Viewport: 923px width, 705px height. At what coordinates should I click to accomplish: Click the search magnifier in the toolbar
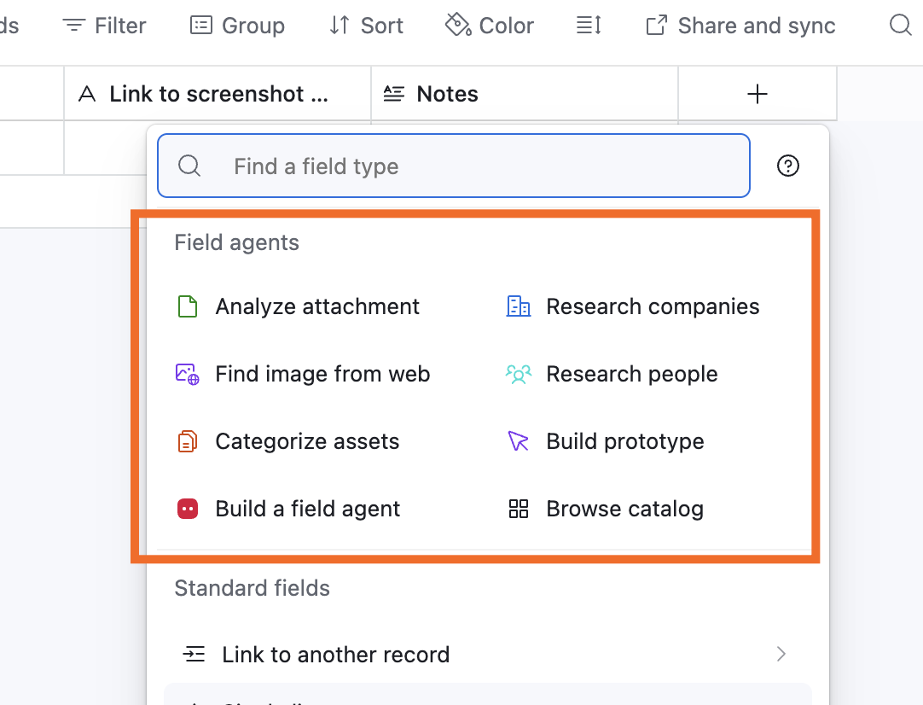pos(900,25)
